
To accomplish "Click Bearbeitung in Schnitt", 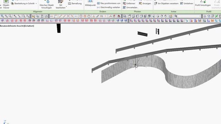I will tap(23, 3).
